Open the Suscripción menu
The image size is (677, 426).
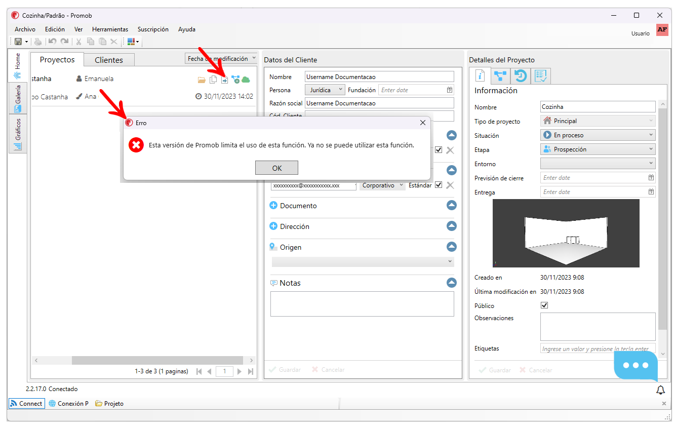point(153,29)
